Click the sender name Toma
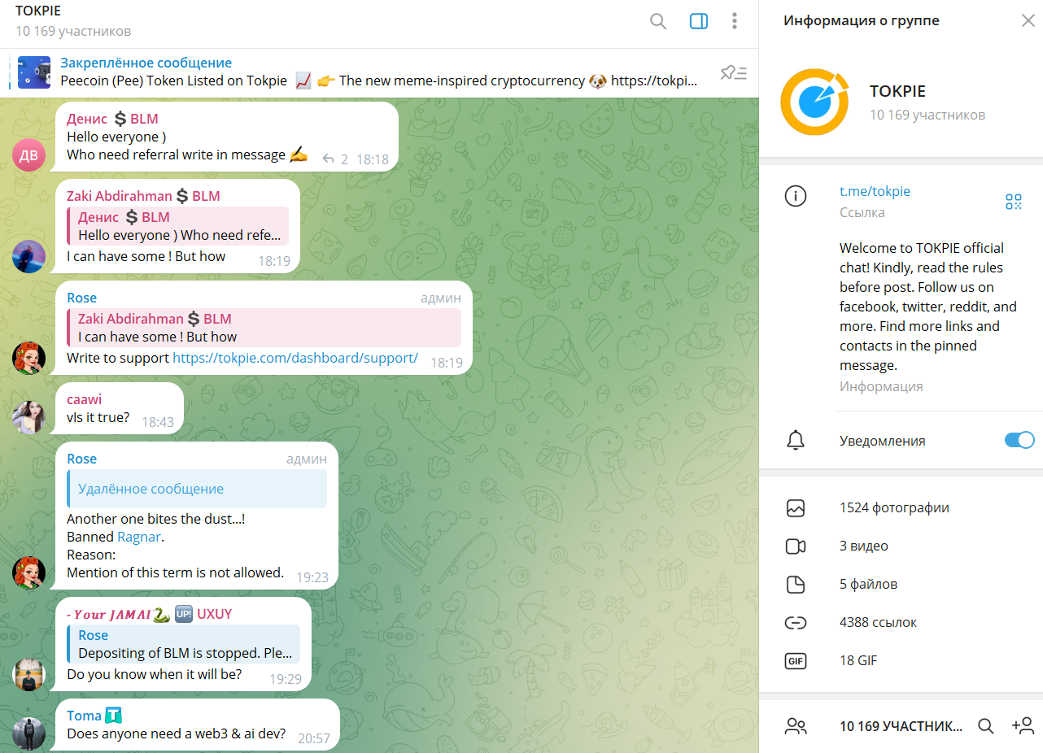This screenshot has width=1043, height=753. coord(94,716)
